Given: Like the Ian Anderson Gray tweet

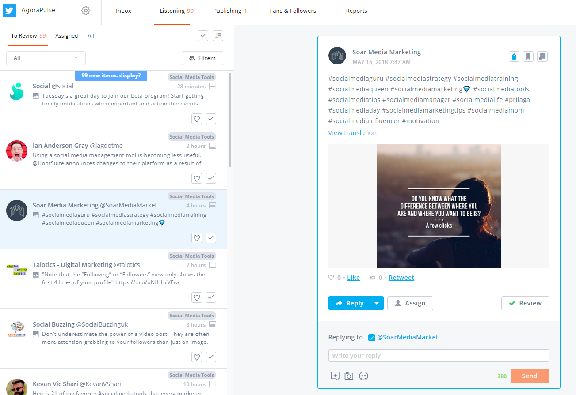Looking at the screenshot, I should 197,178.
